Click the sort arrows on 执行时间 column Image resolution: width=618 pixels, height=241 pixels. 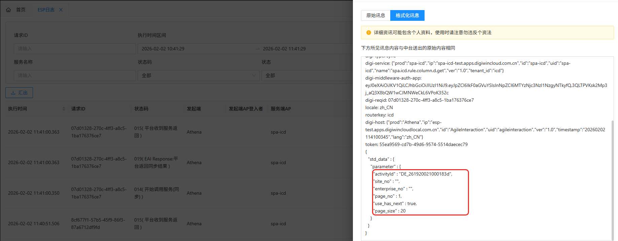pos(64,109)
